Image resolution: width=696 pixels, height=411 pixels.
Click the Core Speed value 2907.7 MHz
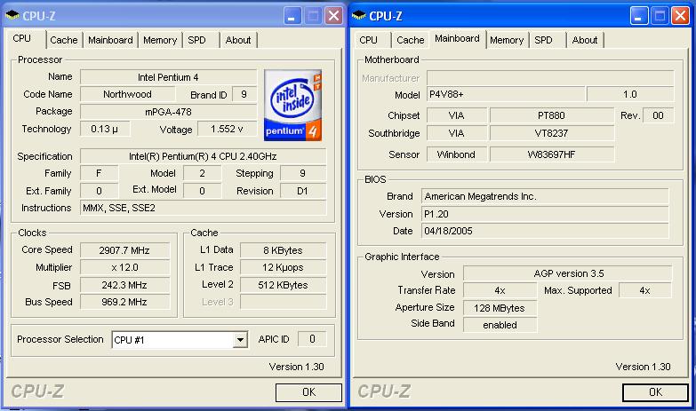click(124, 250)
